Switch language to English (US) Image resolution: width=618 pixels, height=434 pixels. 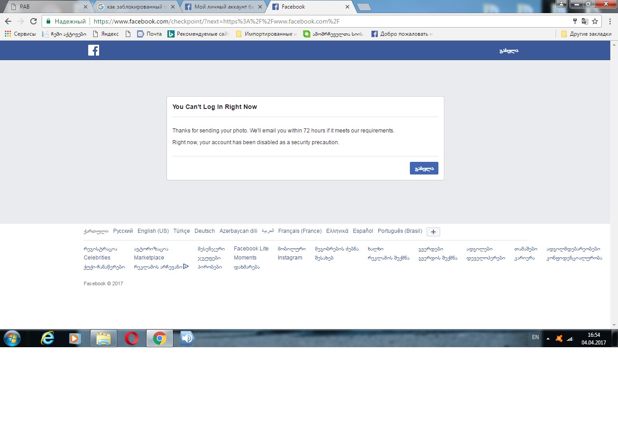click(x=153, y=231)
